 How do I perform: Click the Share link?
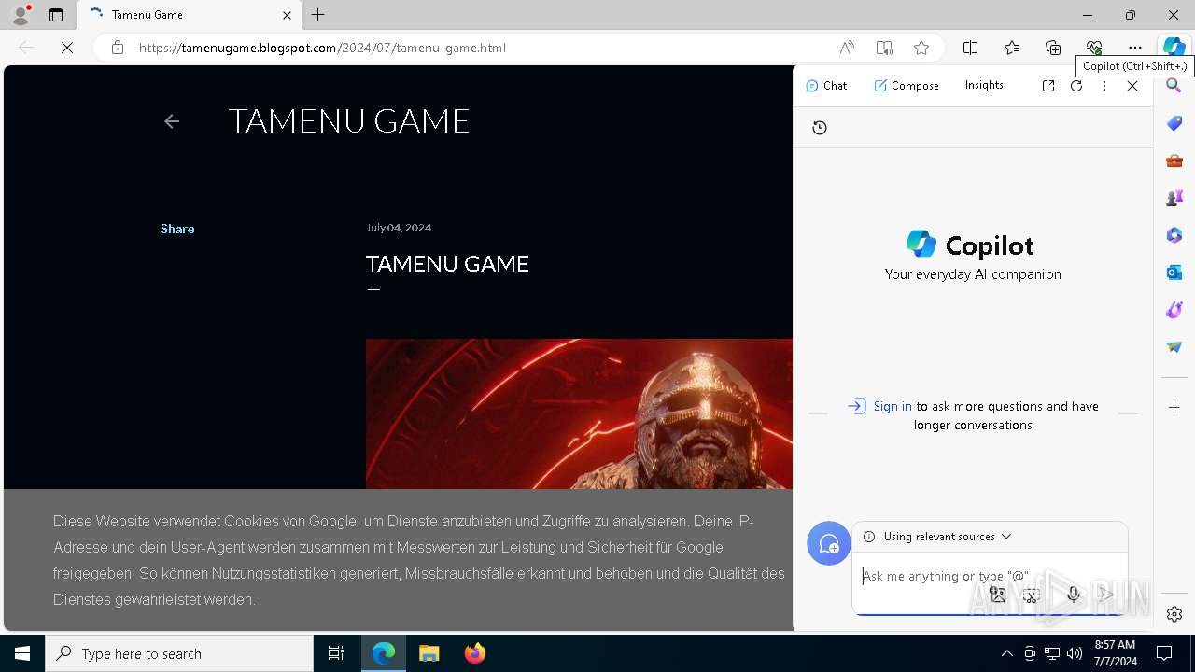point(177,229)
